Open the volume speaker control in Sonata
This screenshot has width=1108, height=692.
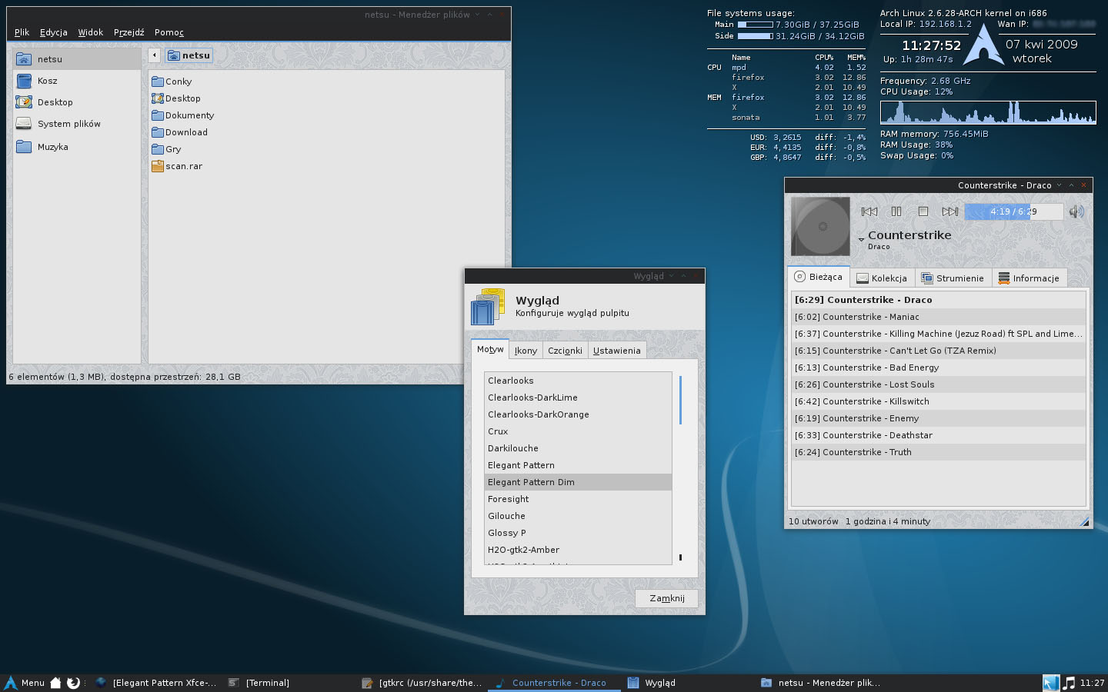pyautogui.click(x=1076, y=211)
